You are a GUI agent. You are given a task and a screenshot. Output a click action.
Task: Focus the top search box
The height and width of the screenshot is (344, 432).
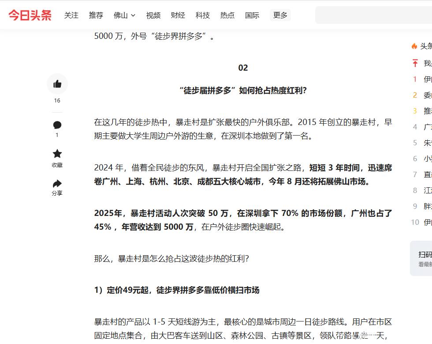pos(374,15)
